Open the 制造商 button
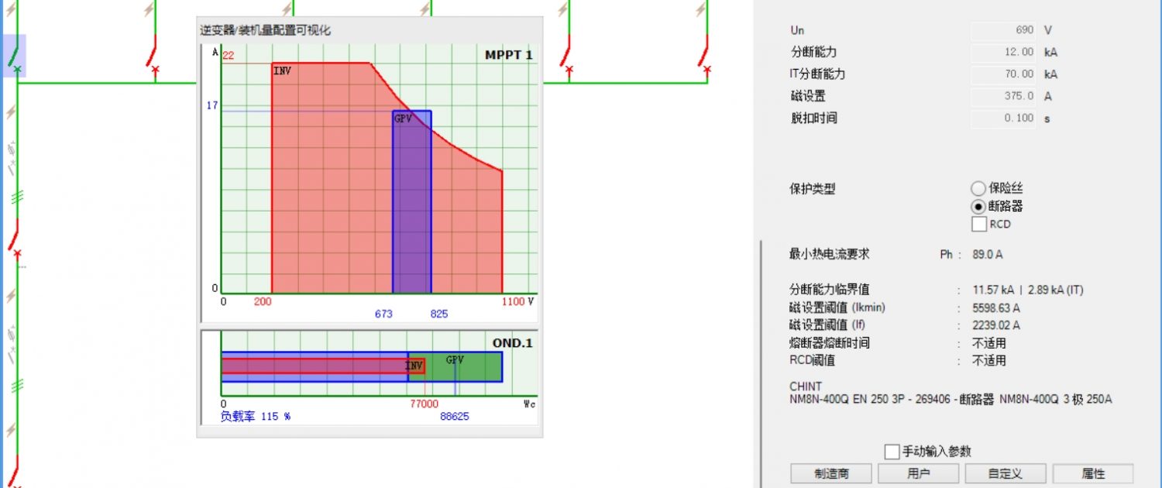 831,473
